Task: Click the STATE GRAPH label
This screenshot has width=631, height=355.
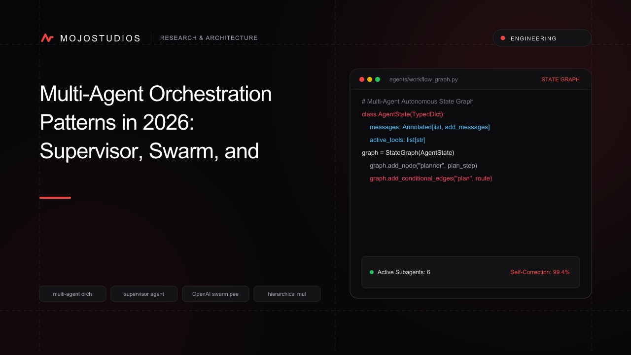Action: click(x=561, y=79)
